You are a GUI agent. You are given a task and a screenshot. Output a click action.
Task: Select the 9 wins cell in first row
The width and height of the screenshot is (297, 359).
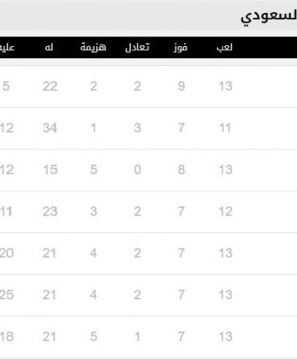tap(182, 86)
